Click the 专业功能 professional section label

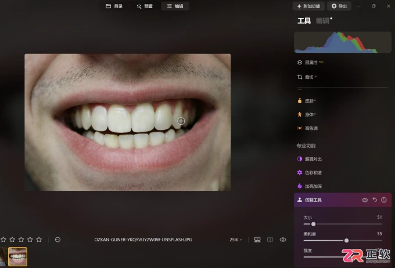point(306,146)
